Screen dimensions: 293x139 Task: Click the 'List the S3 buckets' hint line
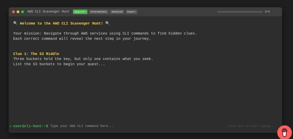pyautogui.click(x=59, y=64)
